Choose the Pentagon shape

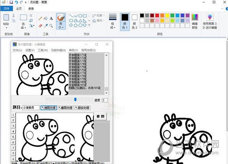[75, 25]
